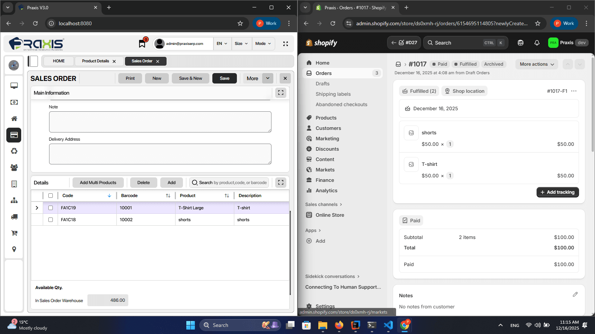The image size is (595, 334).
Task: Open the house icon in Praxis sidebar
Action: click(14, 119)
